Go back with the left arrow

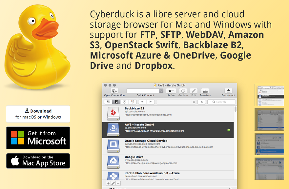coord(142,102)
